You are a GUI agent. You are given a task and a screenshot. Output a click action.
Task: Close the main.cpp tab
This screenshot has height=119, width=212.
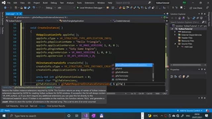21,14
